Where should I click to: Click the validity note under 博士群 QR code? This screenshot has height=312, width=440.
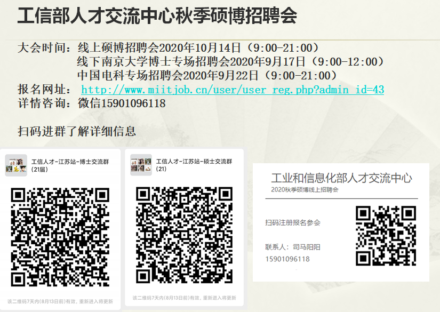(x=60, y=301)
